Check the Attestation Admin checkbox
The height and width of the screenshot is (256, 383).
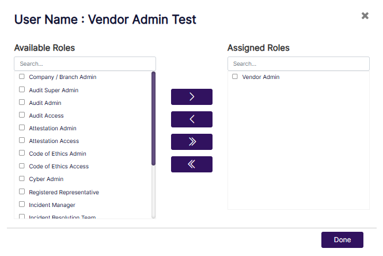(x=22, y=127)
